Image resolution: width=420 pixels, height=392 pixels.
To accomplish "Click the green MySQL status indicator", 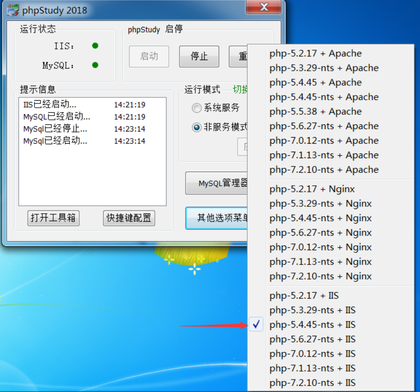I will [95, 65].
